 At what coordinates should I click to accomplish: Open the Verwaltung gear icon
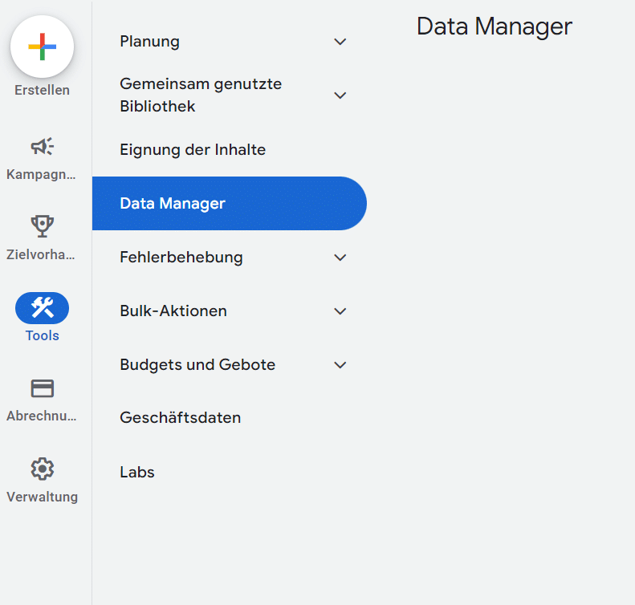pyautogui.click(x=42, y=469)
